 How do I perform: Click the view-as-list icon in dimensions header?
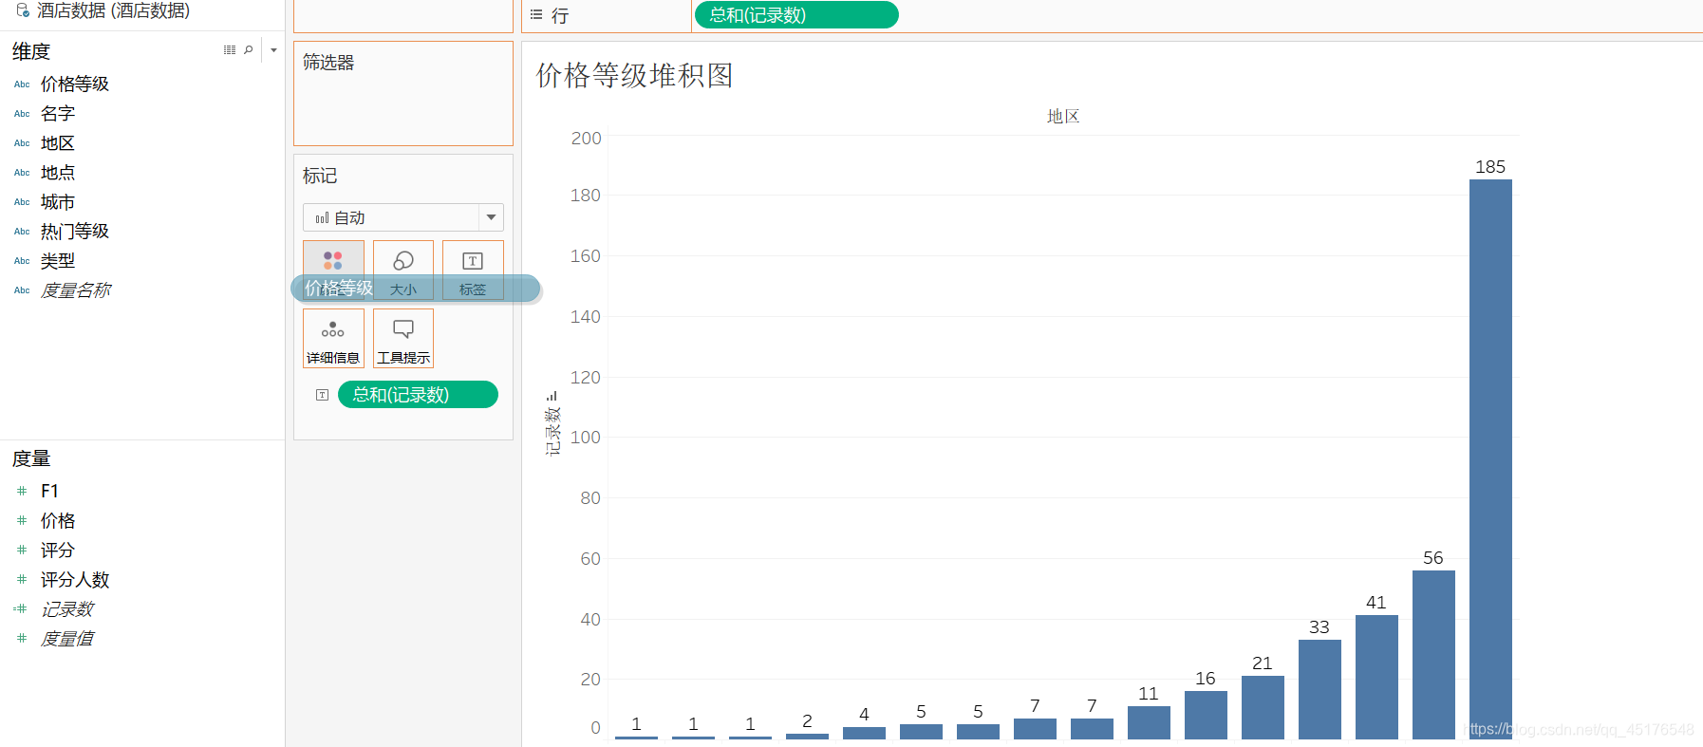[230, 50]
